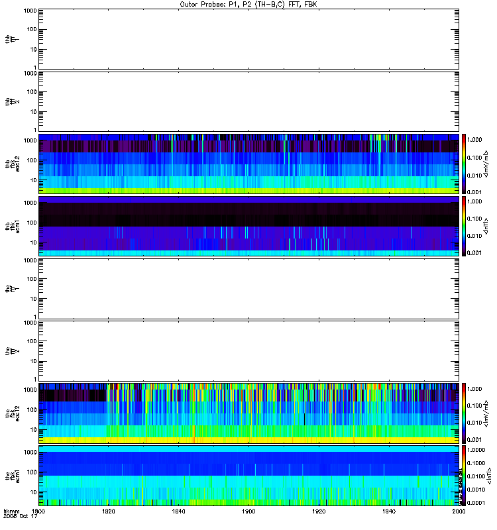Screen dimensions: 497x530
Task: Select the 1940 time axis label
Action: (389, 511)
